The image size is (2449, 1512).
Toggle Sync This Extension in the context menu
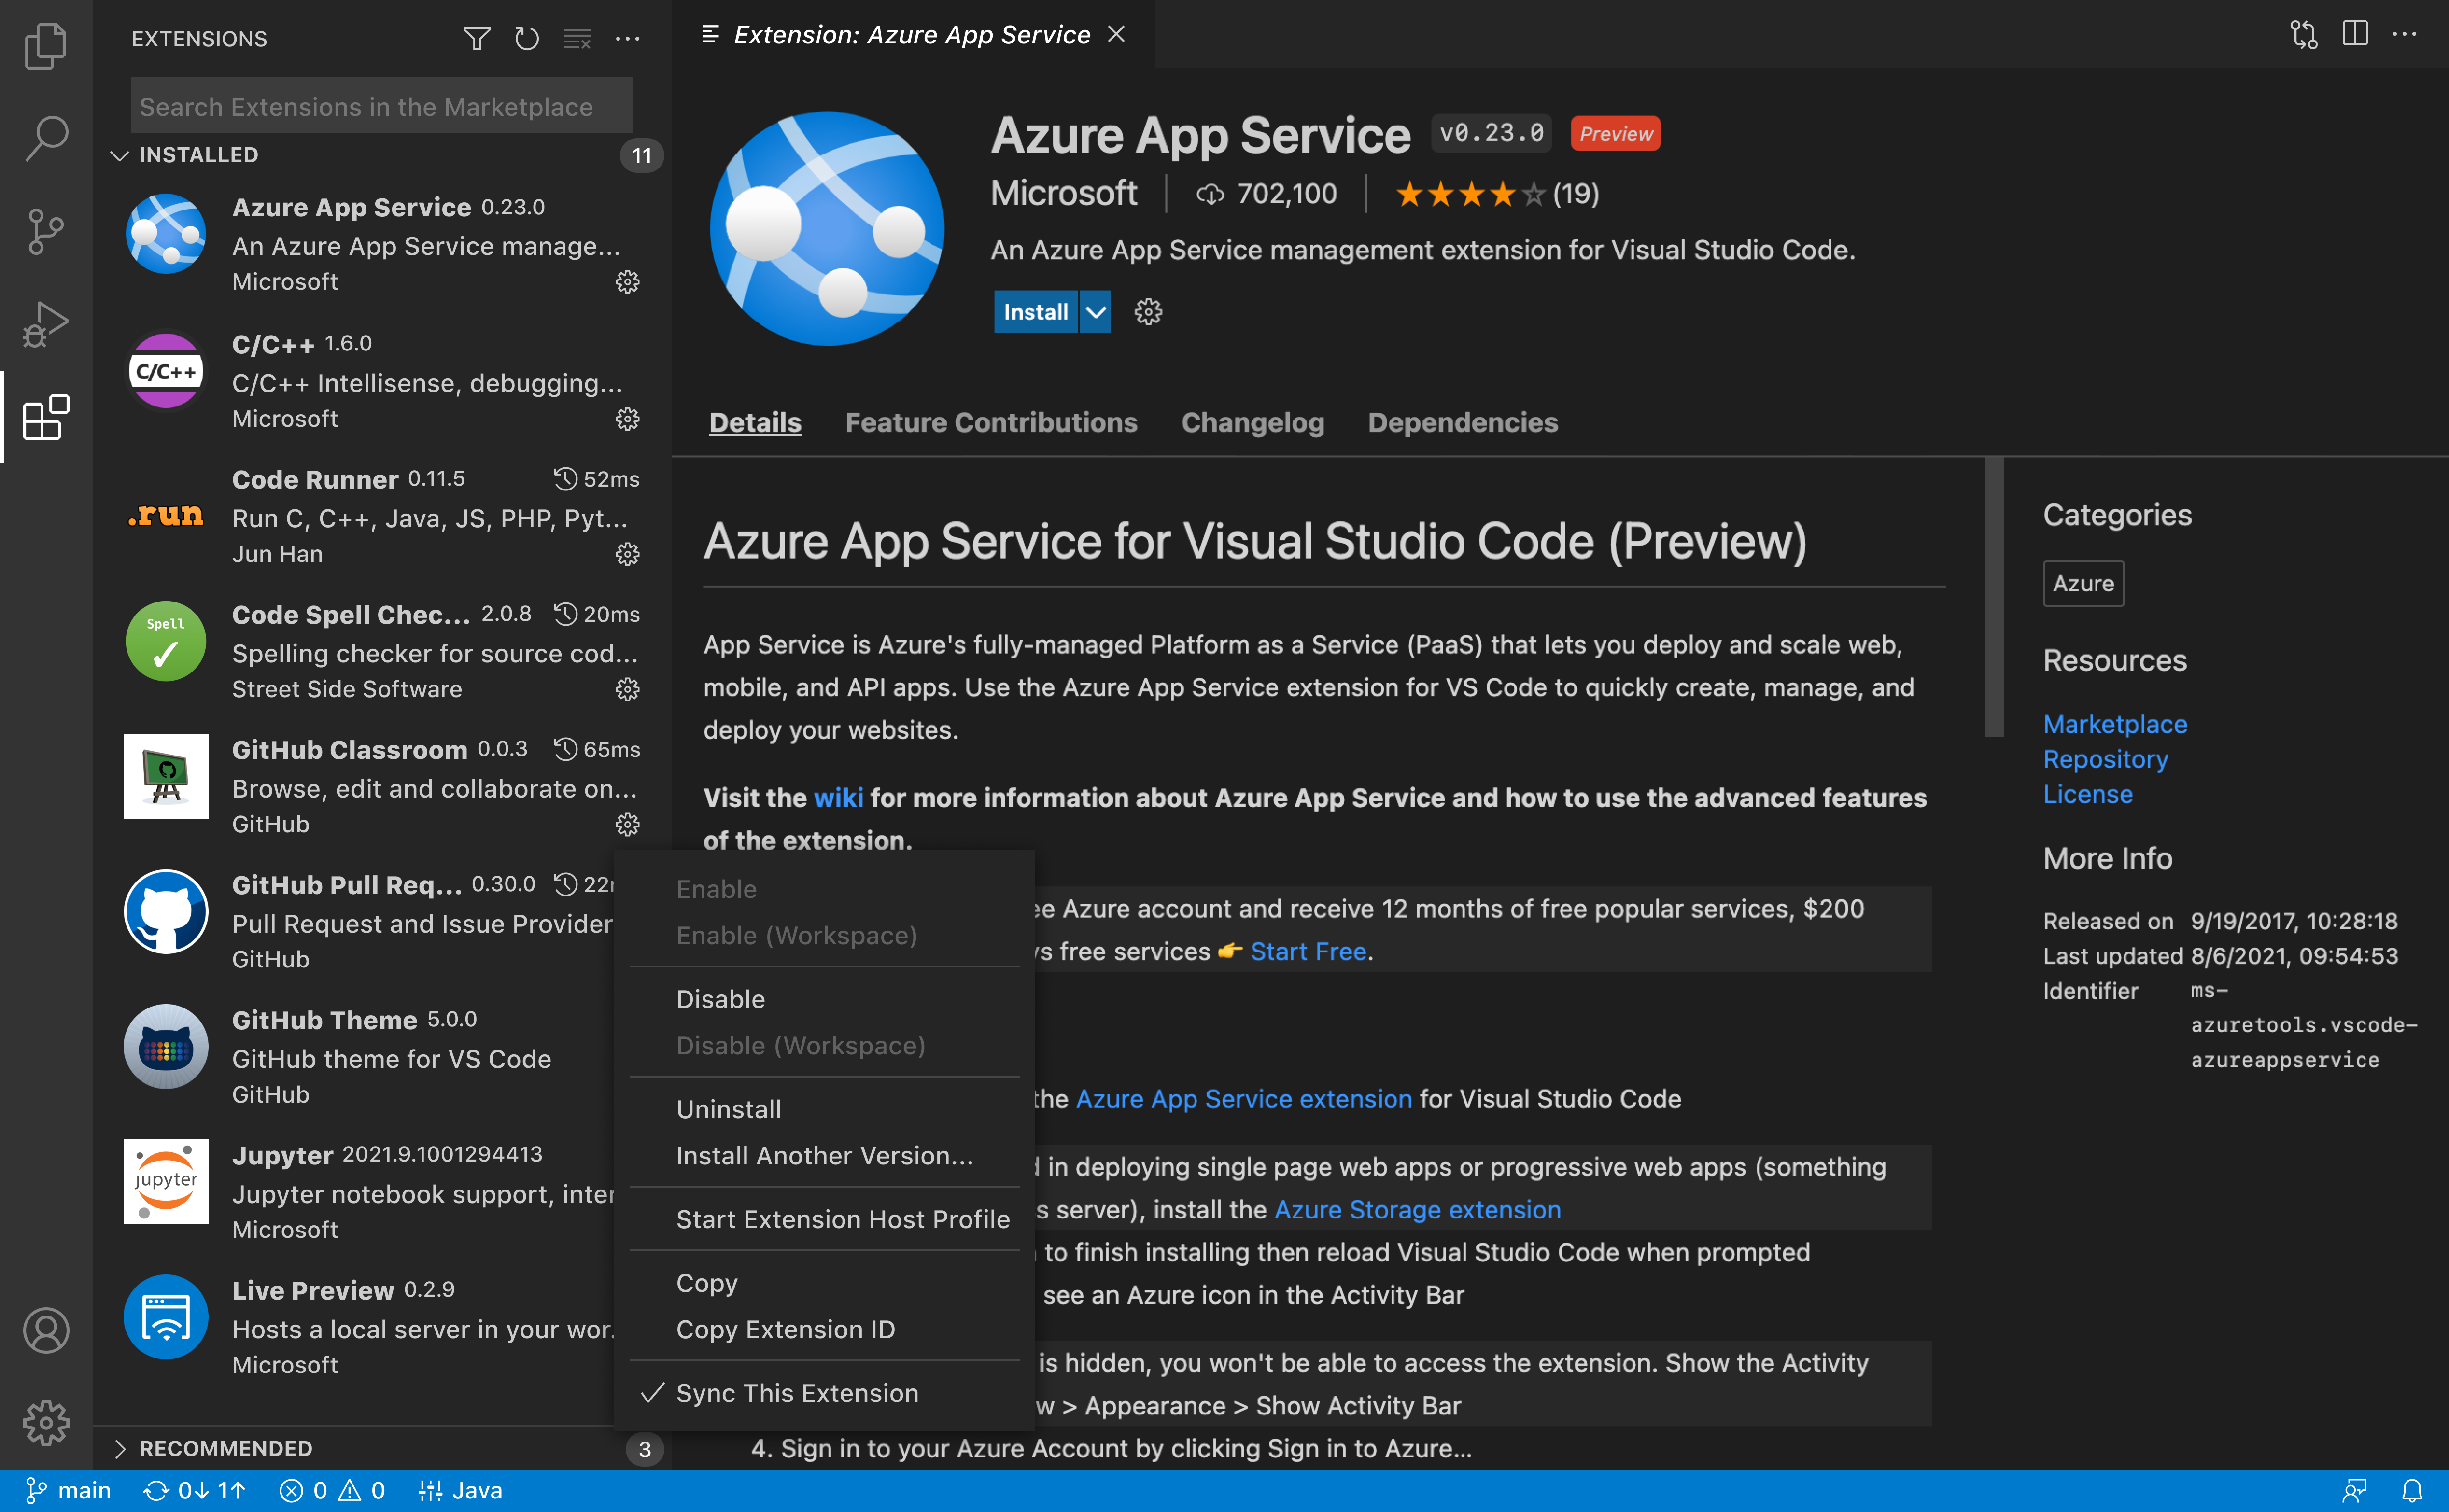pos(796,1392)
